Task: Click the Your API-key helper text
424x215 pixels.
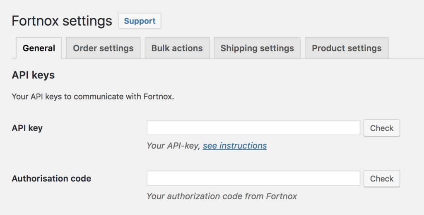Action: pos(173,146)
